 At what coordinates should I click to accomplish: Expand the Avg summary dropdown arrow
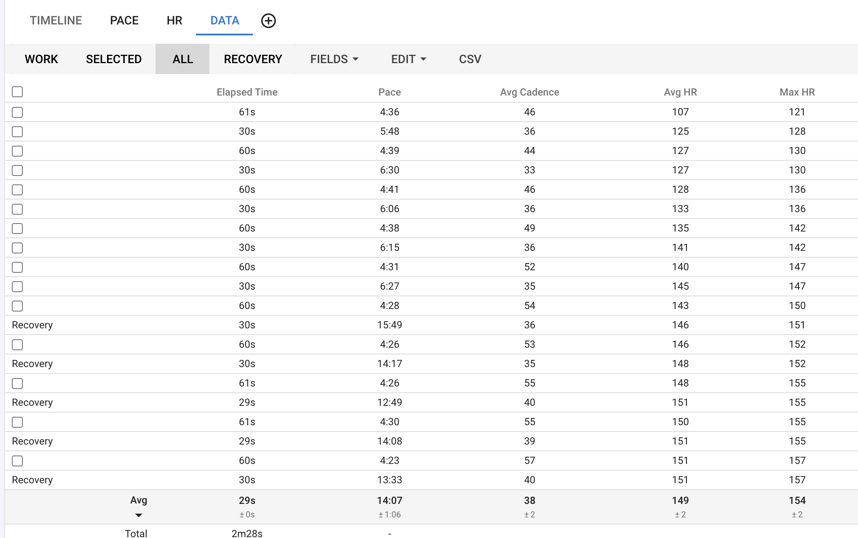coord(138,515)
